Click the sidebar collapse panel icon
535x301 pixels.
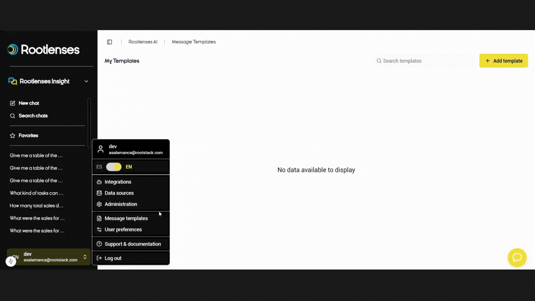coord(110,42)
